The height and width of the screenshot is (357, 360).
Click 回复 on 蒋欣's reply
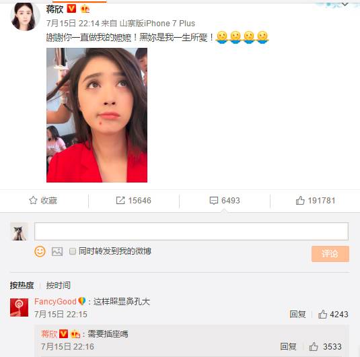288,346
